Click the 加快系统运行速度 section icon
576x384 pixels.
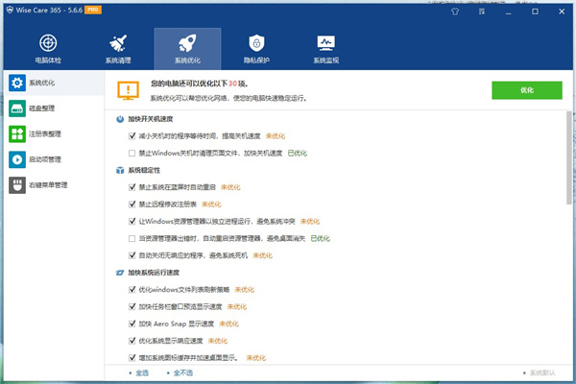pos(120,273)
